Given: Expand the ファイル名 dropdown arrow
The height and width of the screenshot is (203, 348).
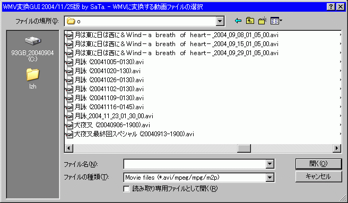Looking at the screenshot, I should pyautogui.click(x=269, y=164).
